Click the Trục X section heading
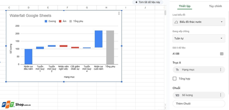229x110 pixels. click(177, 63)
